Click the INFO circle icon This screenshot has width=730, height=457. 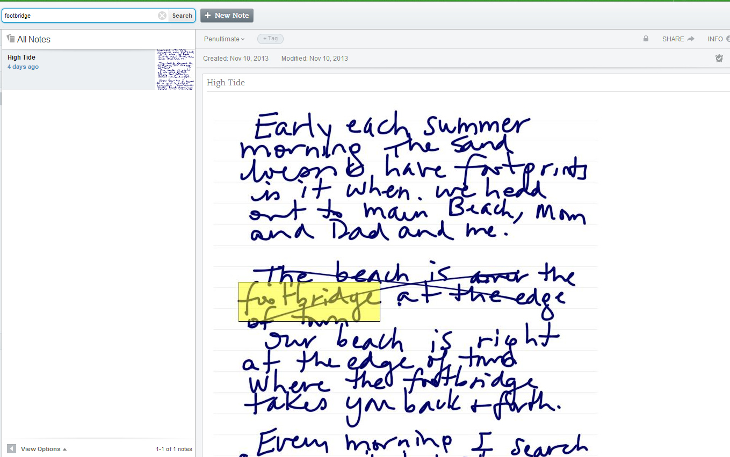728,39
